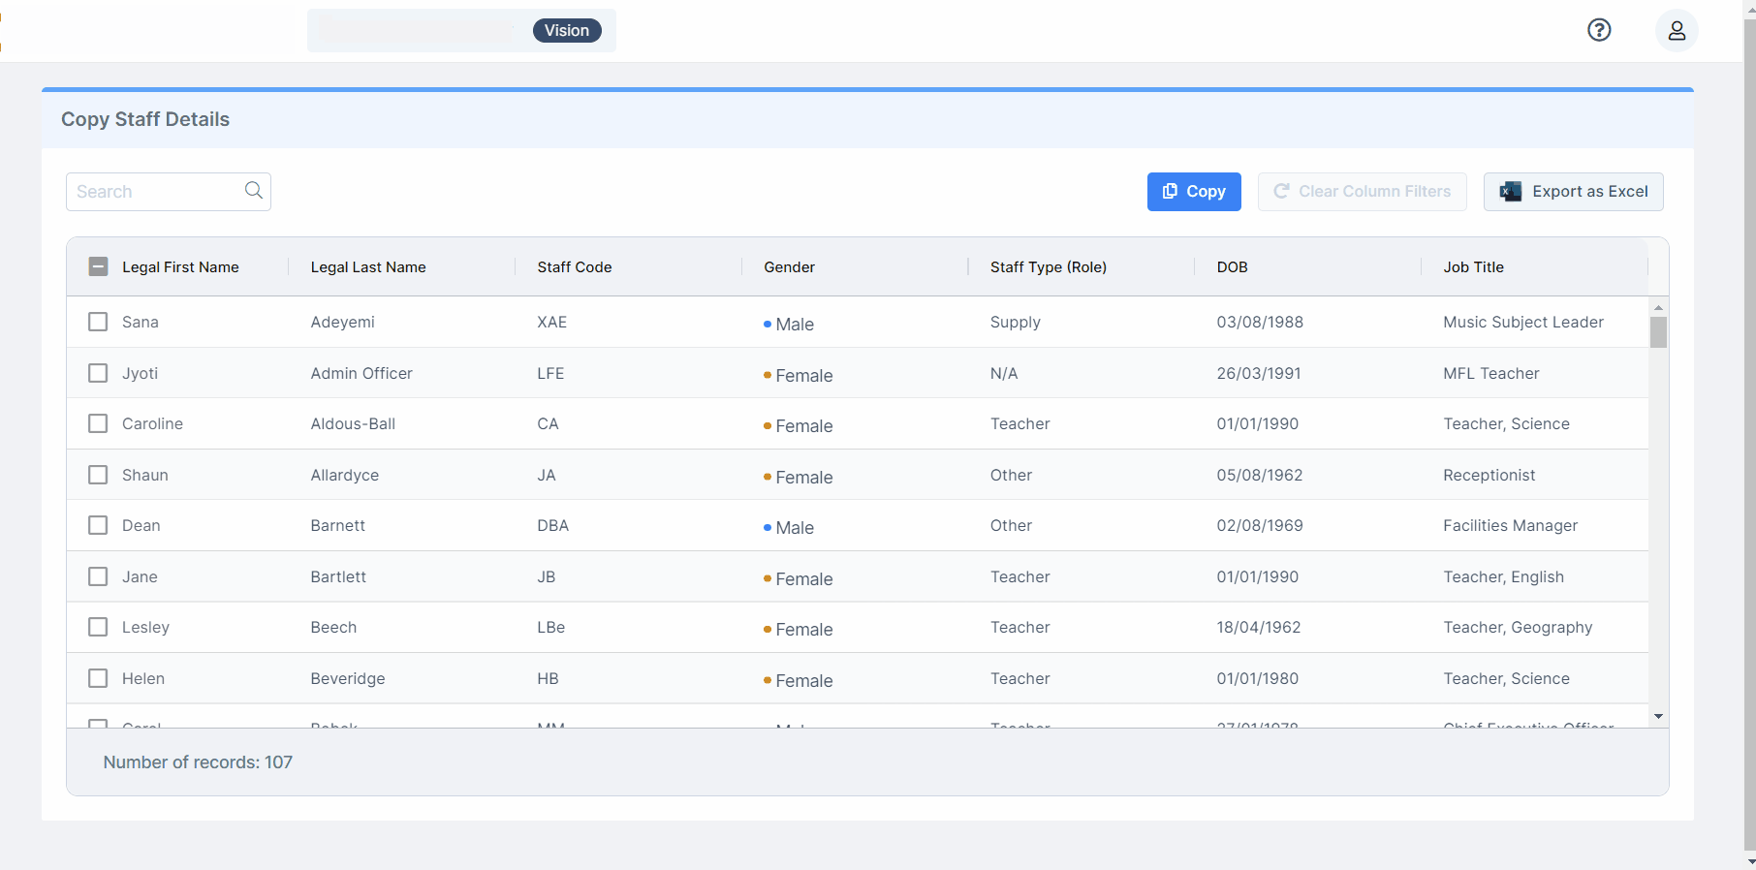Sort by Gender column header
This screenshot has width=1756, height=870.
coord(789,267)
